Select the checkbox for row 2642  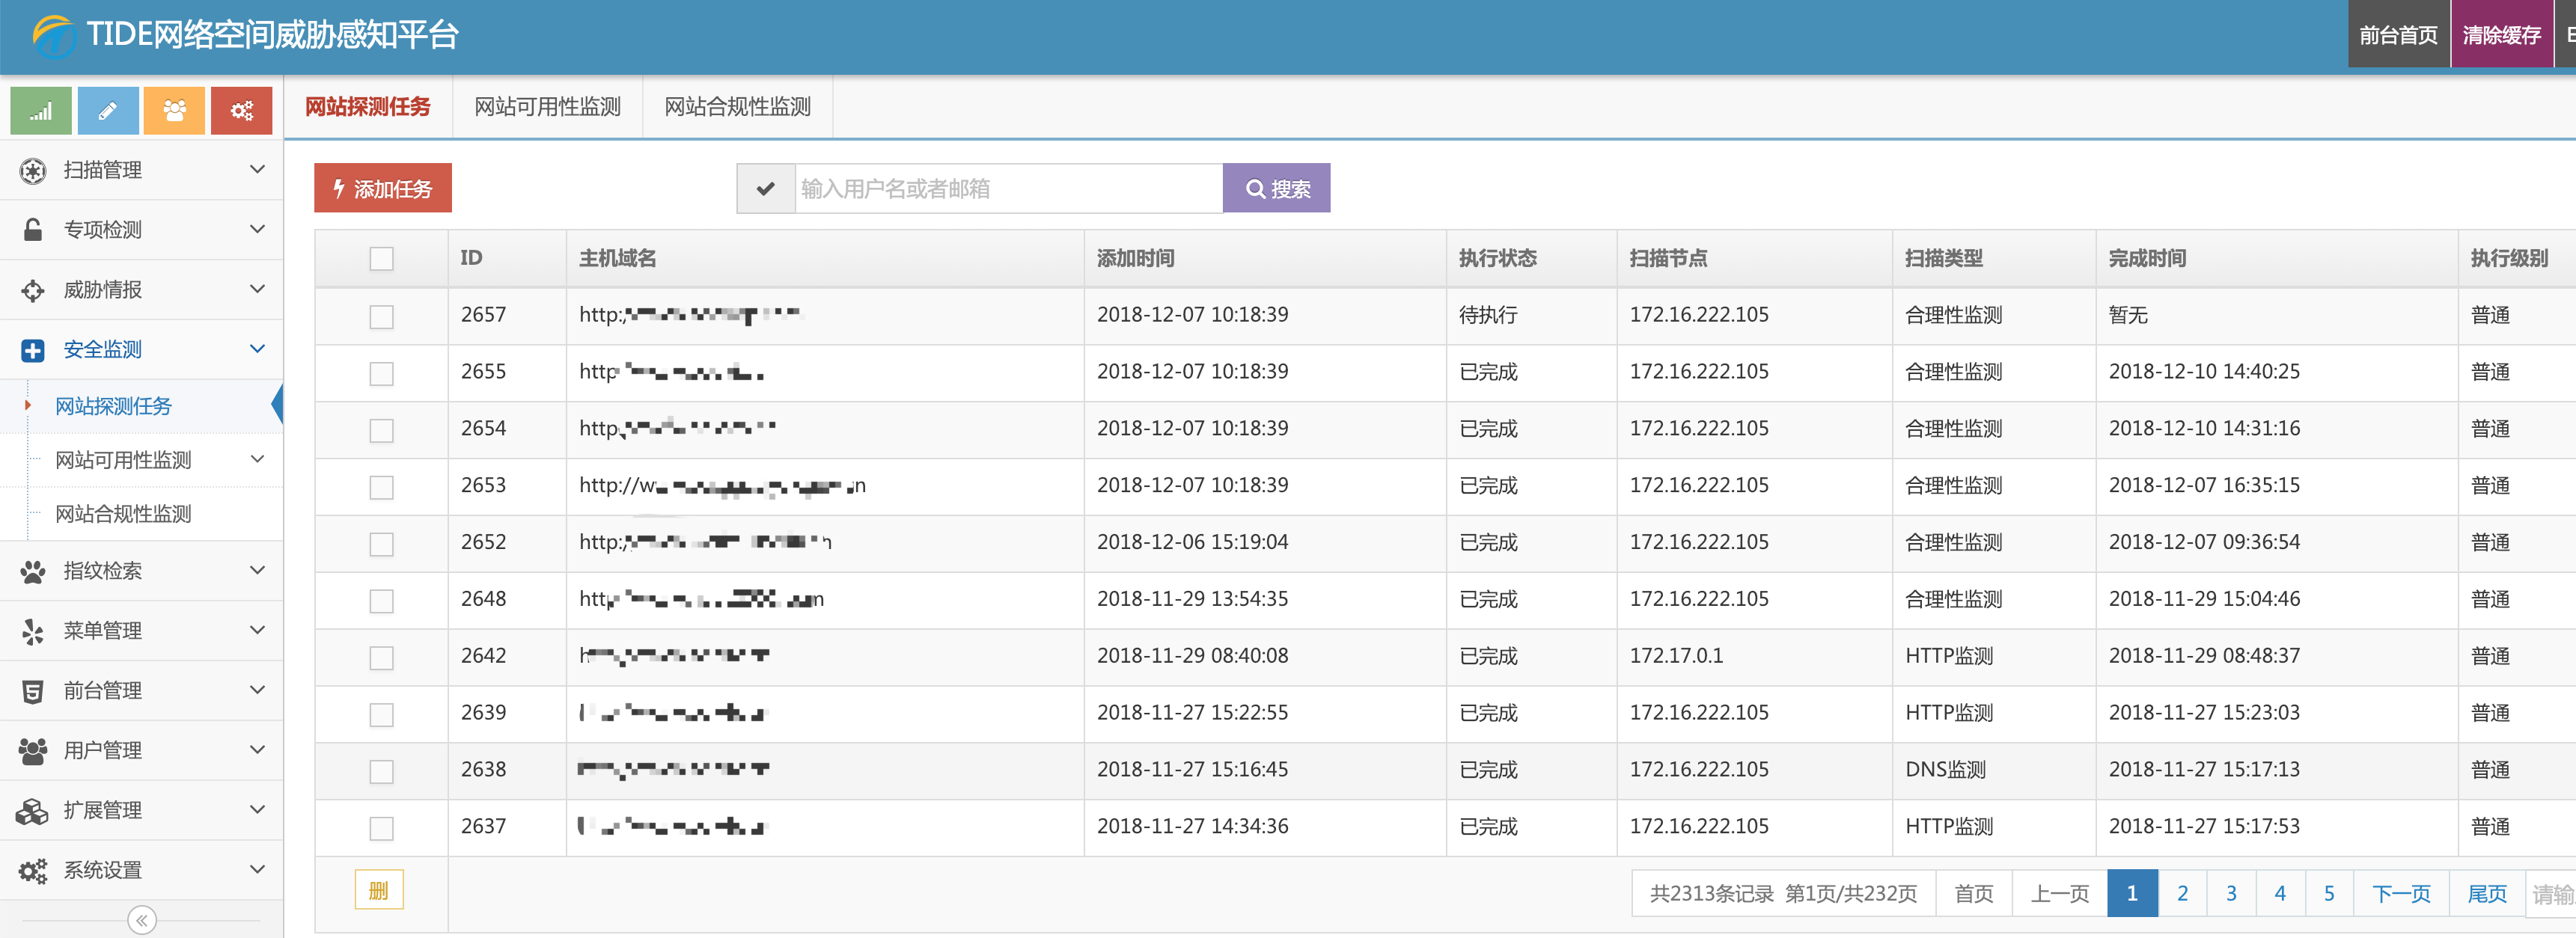(x=381, y=657)
